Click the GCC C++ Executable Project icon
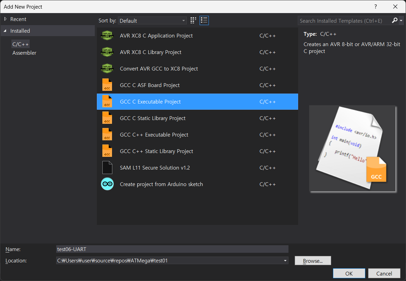Image resolution: width=406 pixels, height=281 pixels. pos(107,135)
